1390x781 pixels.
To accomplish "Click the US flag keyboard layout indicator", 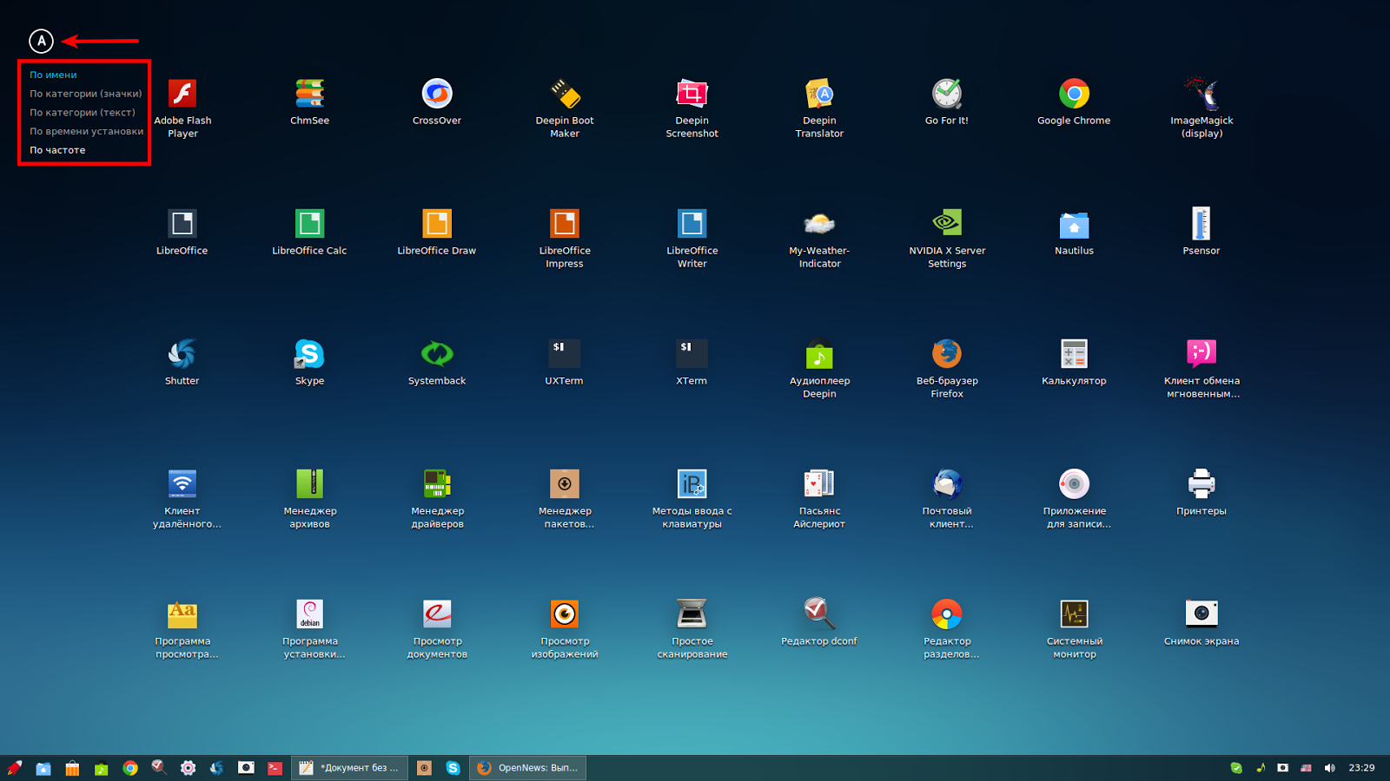I will coord(1306,768).
